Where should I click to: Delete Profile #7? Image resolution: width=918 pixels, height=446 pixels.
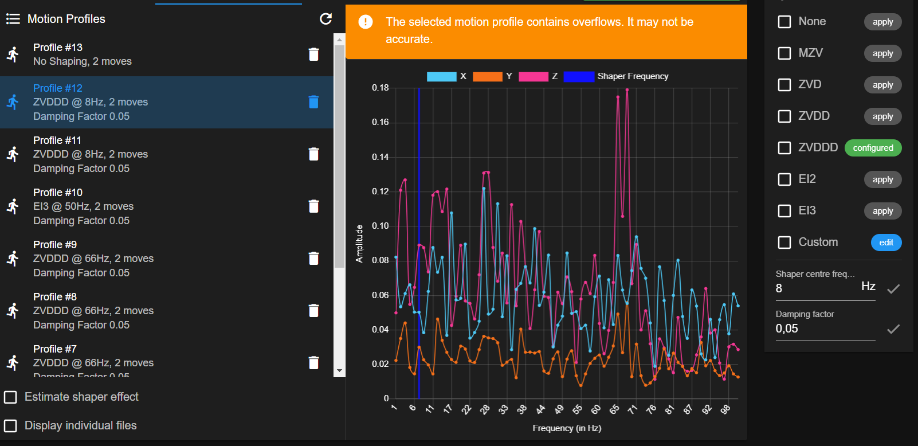click(313, 363)
